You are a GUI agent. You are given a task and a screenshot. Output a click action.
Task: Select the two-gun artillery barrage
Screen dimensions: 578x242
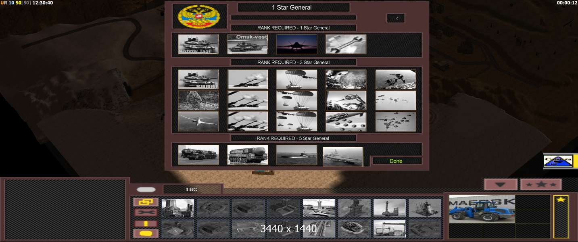pyautogui.click(x=248, y=100)
